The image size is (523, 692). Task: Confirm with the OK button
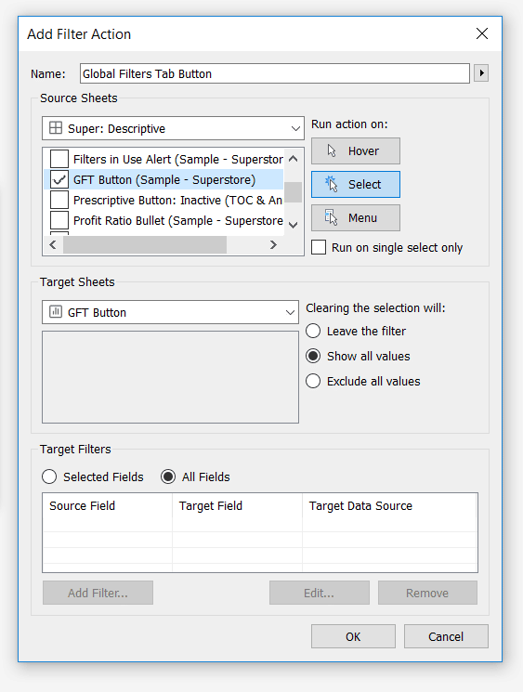click(353, 636)
